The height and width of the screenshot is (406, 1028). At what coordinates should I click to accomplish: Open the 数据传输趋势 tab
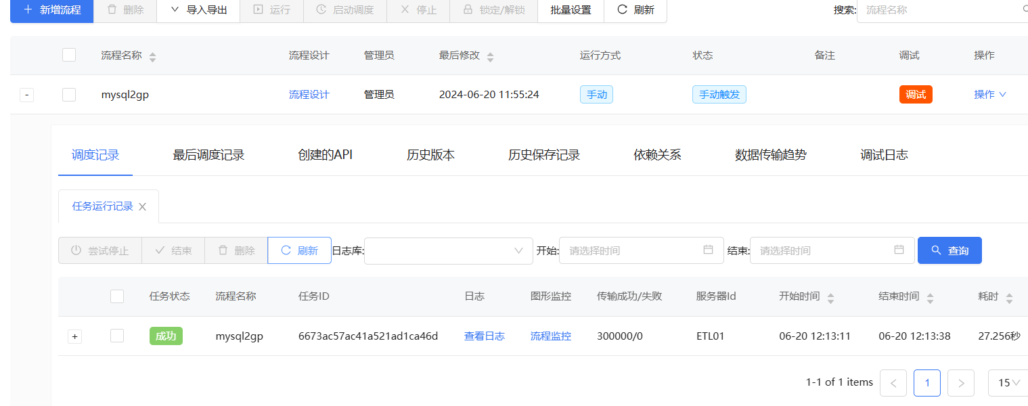tap(771, 155)
